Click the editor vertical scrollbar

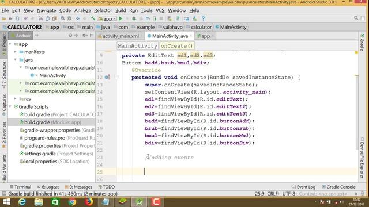tap(357, 113)
